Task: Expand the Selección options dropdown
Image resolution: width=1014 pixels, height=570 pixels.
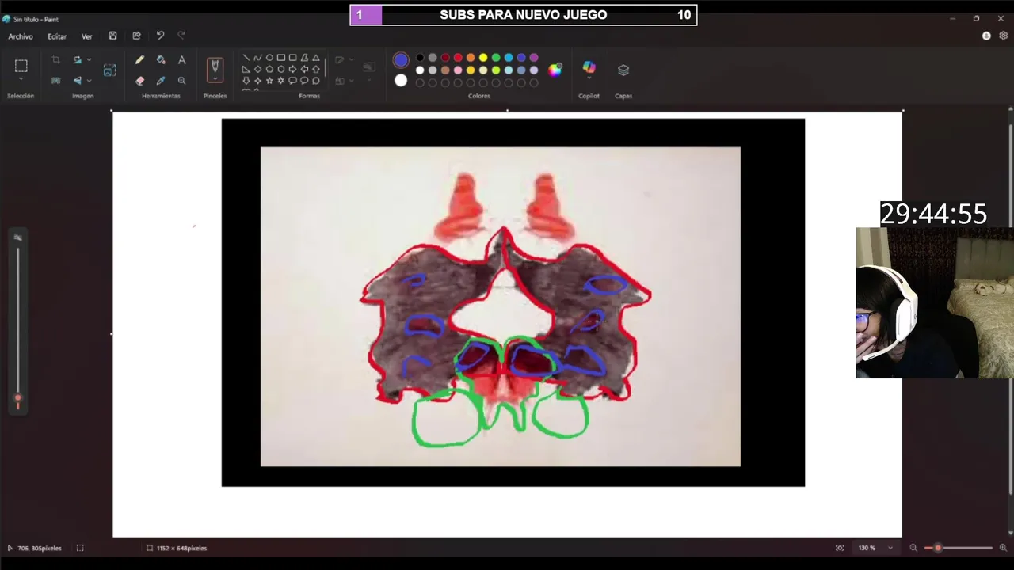Action: click(21, 80)
